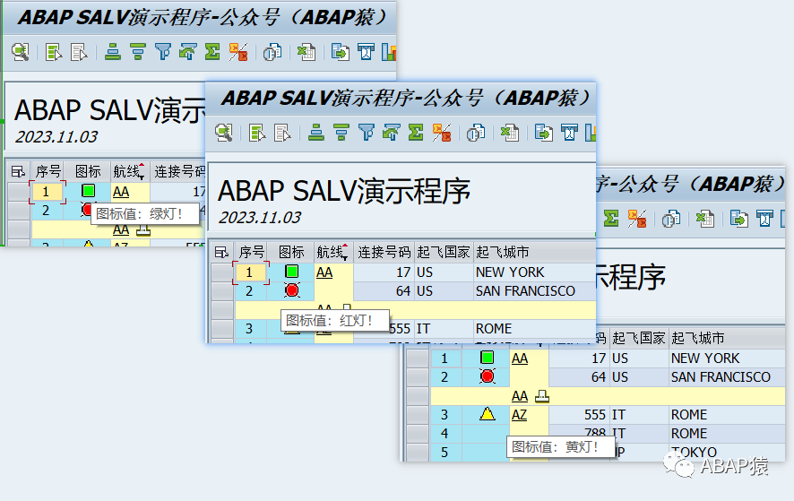The height and width of the screenshot is (501, 794).
Task: Select connection number 555 in yellow-light window
Action: [579, 414]
